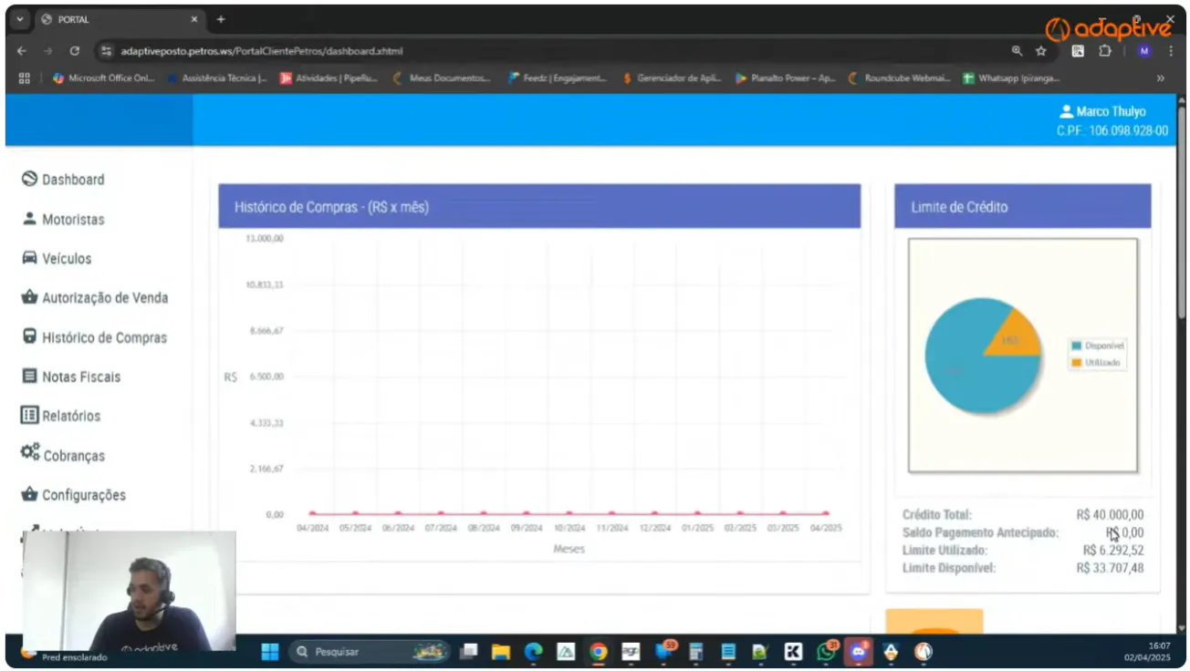1190x671 pixels.
Task: Open the Roundcube Webmail bookmark
Action: point(899,78)
